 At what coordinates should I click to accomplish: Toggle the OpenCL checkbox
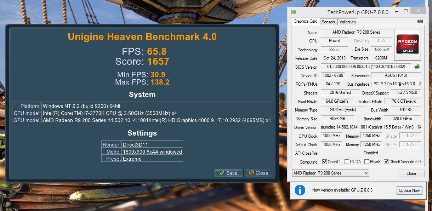point(324,162)
